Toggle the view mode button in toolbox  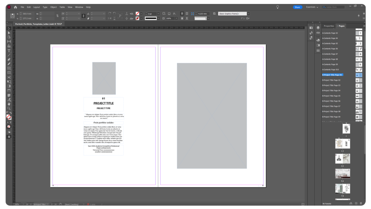pos(9,137)
